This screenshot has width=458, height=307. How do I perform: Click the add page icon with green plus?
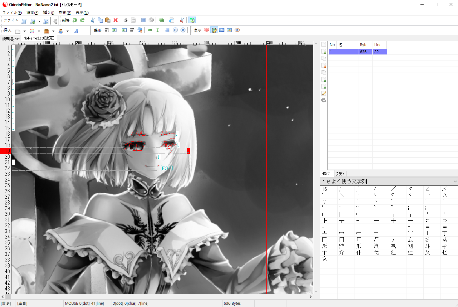coord(324,52)
